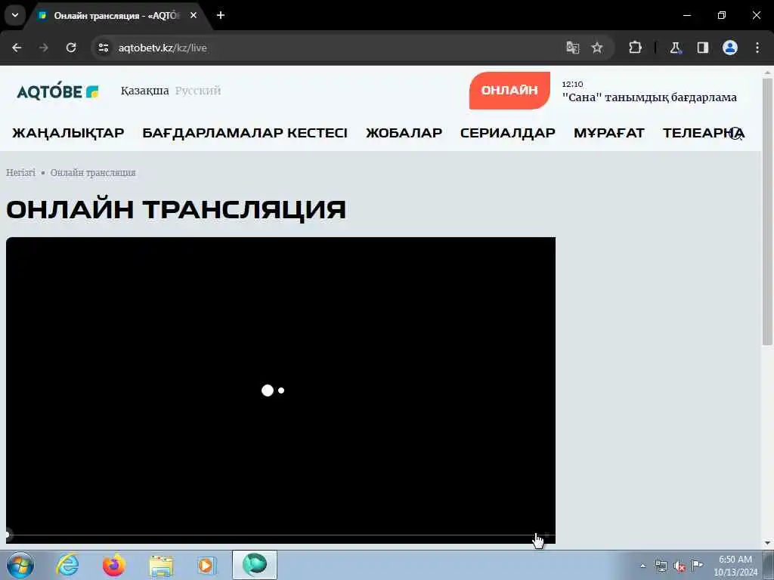Click Онлайн трансляция breadcrumb
774x580 pixels.
tap(93, 173)
